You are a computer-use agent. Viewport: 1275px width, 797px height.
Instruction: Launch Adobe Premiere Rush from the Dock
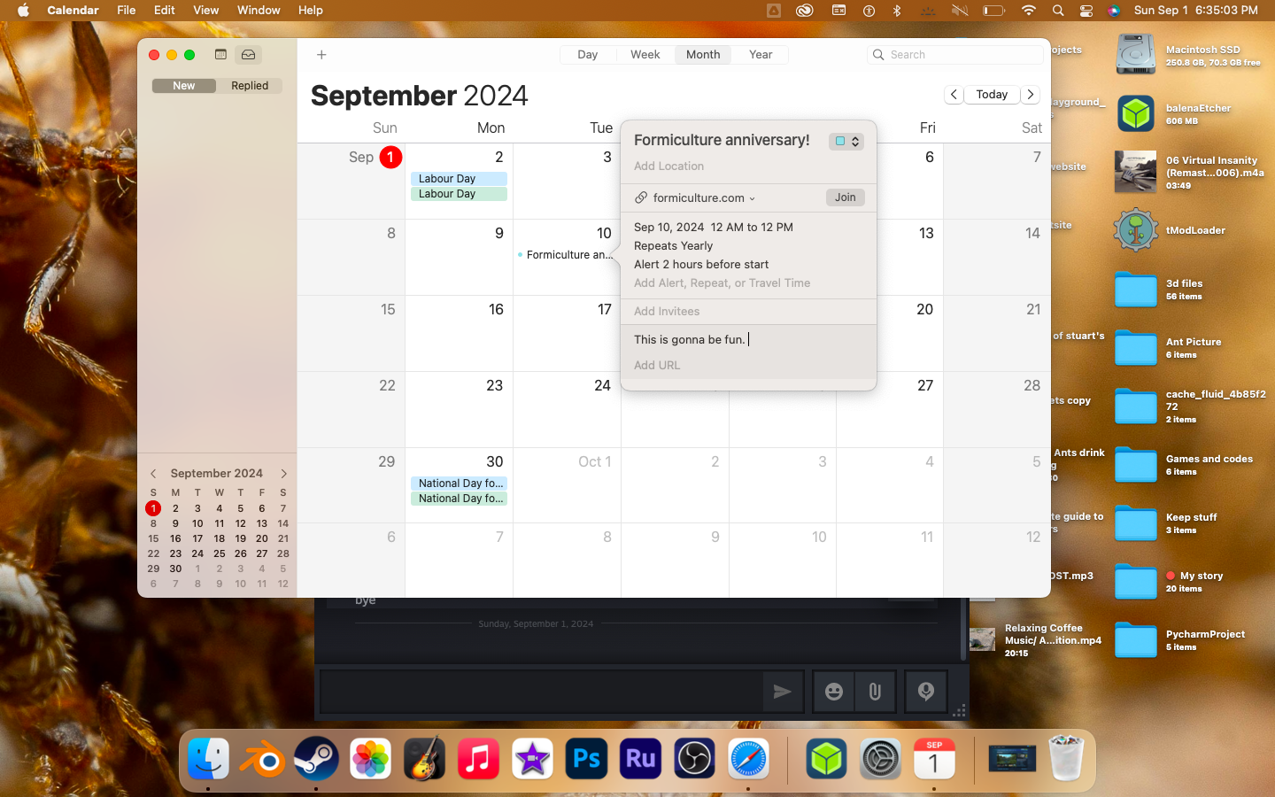(x=640, y=759)
